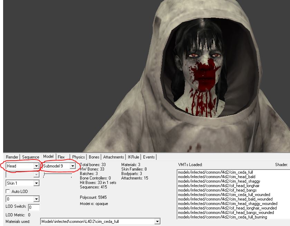This screenshot has width=290, height=226.
Task: Click the LOD Switch input field
Action: [34, 207]
